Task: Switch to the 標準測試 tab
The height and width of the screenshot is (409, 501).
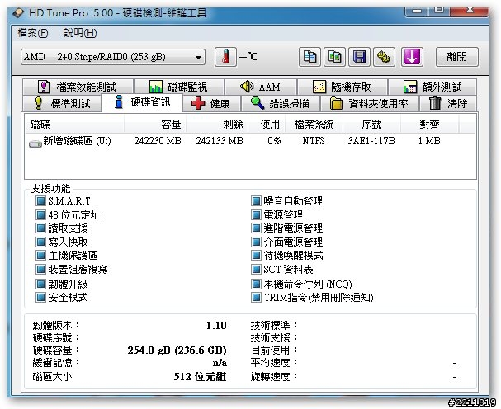Action: click(62, 103)
